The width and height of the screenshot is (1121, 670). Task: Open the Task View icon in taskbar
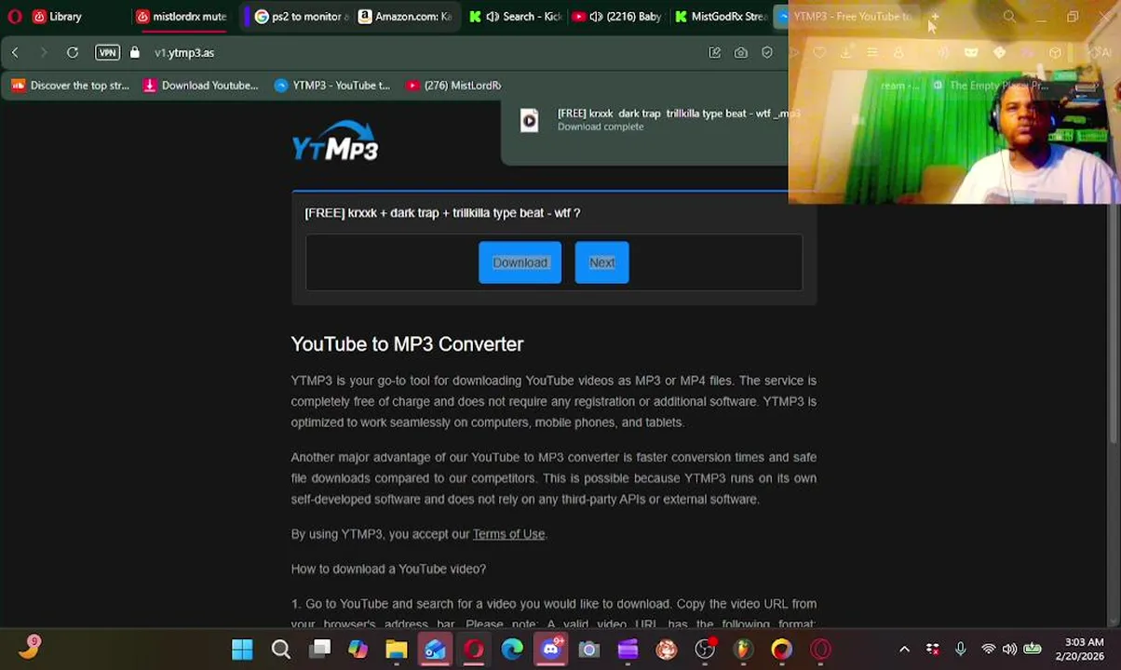pos(320,650)
